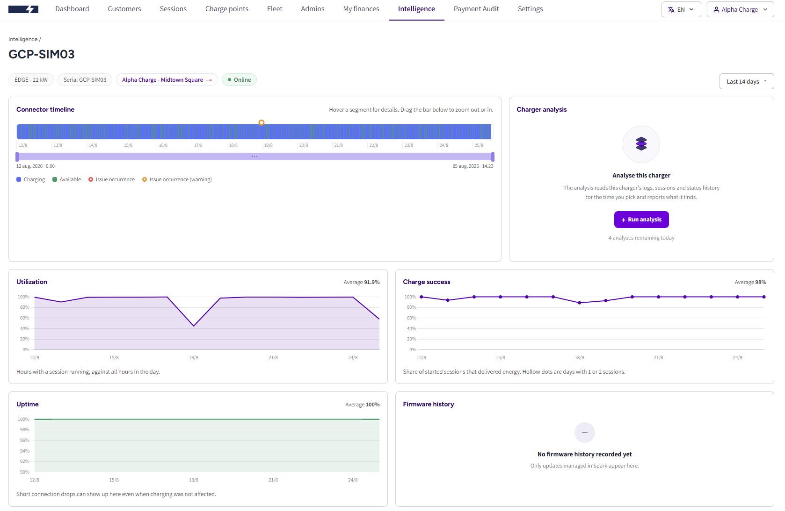The image size is (785, 511).
Task: Click the minus icon in Firmware history
Action: point(585,433)
